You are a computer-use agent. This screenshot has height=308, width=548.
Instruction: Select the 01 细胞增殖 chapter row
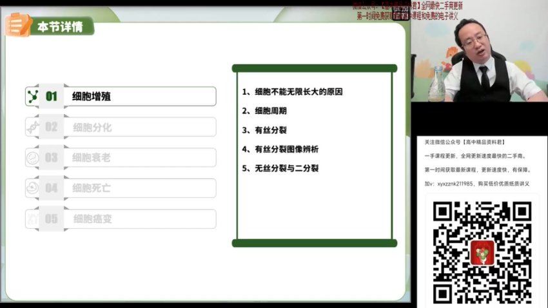click(x=121, y=96)
